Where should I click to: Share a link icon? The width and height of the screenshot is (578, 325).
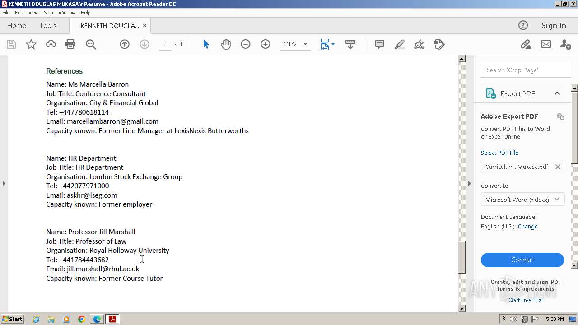point(526,44)
